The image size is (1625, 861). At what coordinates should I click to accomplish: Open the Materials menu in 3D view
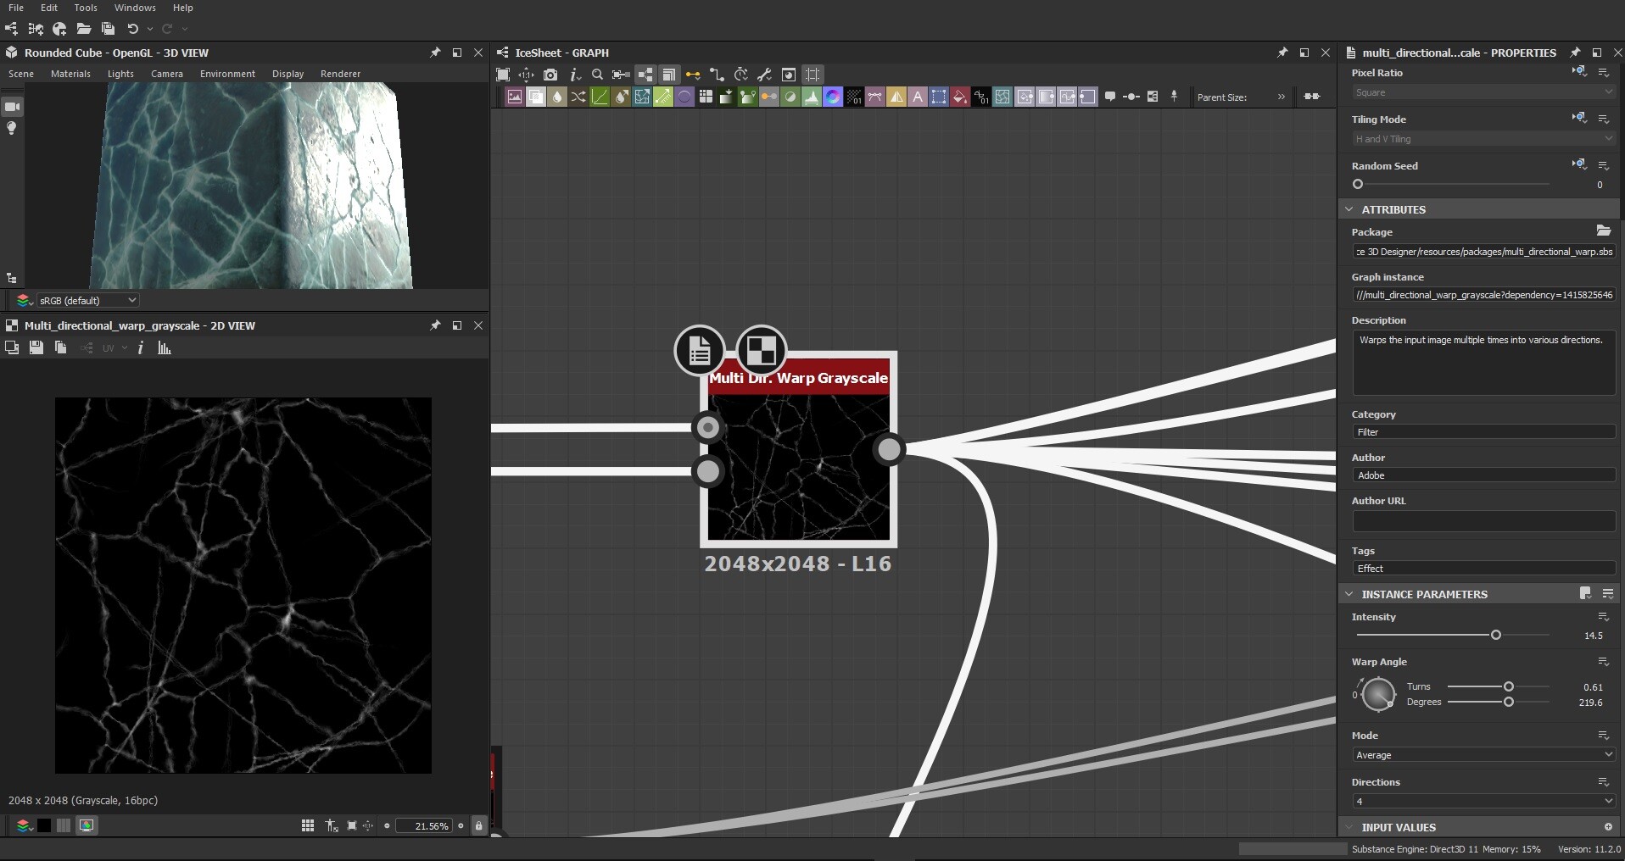point(70,74)
